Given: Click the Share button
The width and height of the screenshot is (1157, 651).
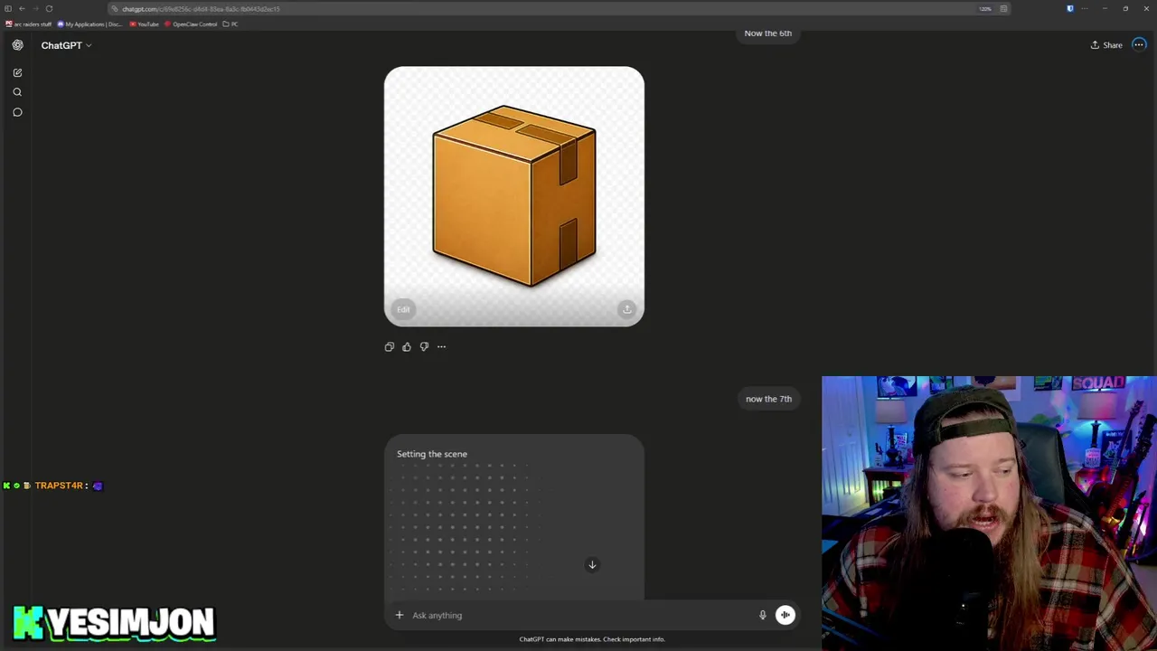Looking at the screenshot, I should [1106, 45].
